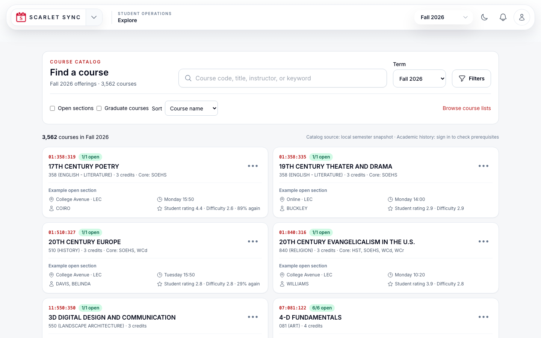The width and height of the screenshot is (541, 338).
Task: Click the magnifier icon in search box
Action: click(x=188, y=78)
